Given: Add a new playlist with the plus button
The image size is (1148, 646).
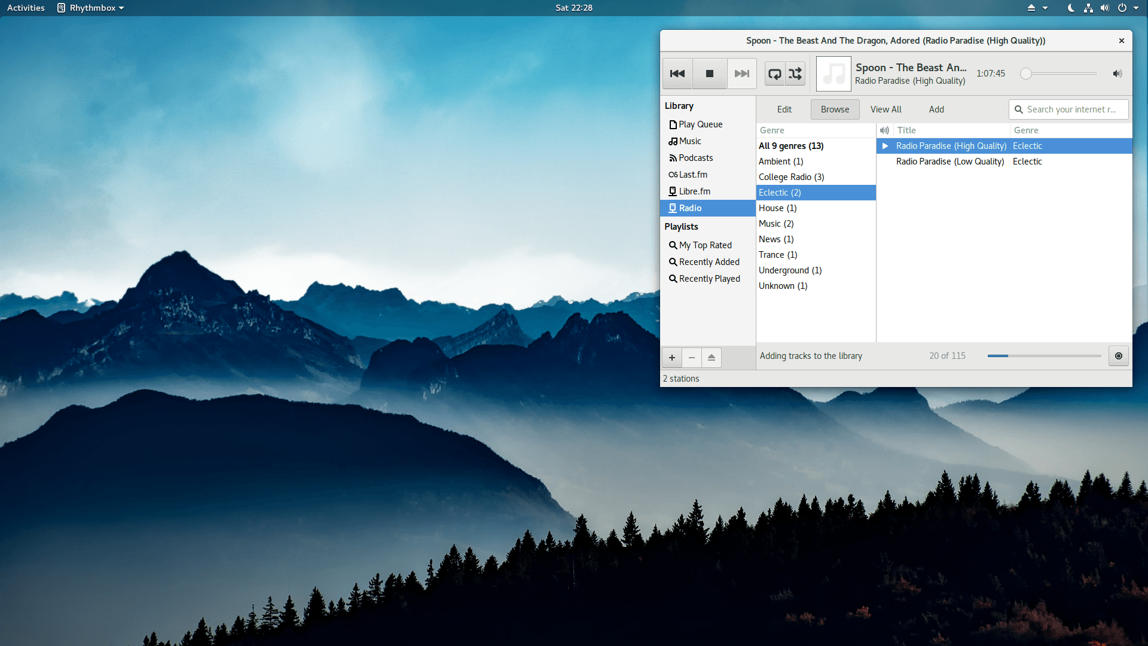Looking at the screenshot, I should pyautogui.click(x=672, y=357).
